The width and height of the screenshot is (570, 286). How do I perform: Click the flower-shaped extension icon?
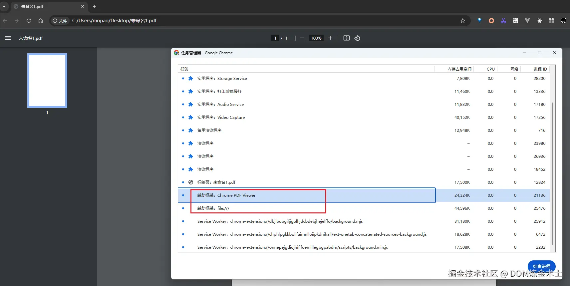[x=539, y=21]
